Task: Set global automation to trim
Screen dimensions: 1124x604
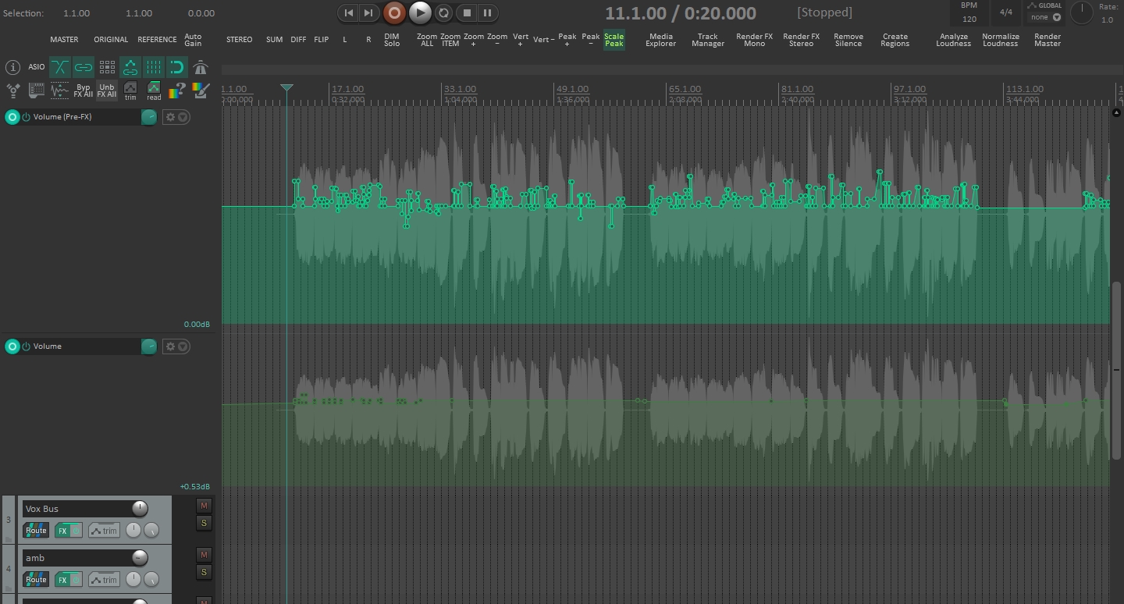Action: tap(130, 91)
